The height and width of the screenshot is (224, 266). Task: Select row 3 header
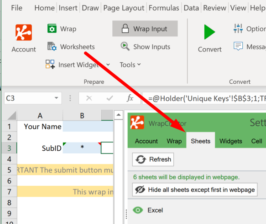click(x=9, y=148)
